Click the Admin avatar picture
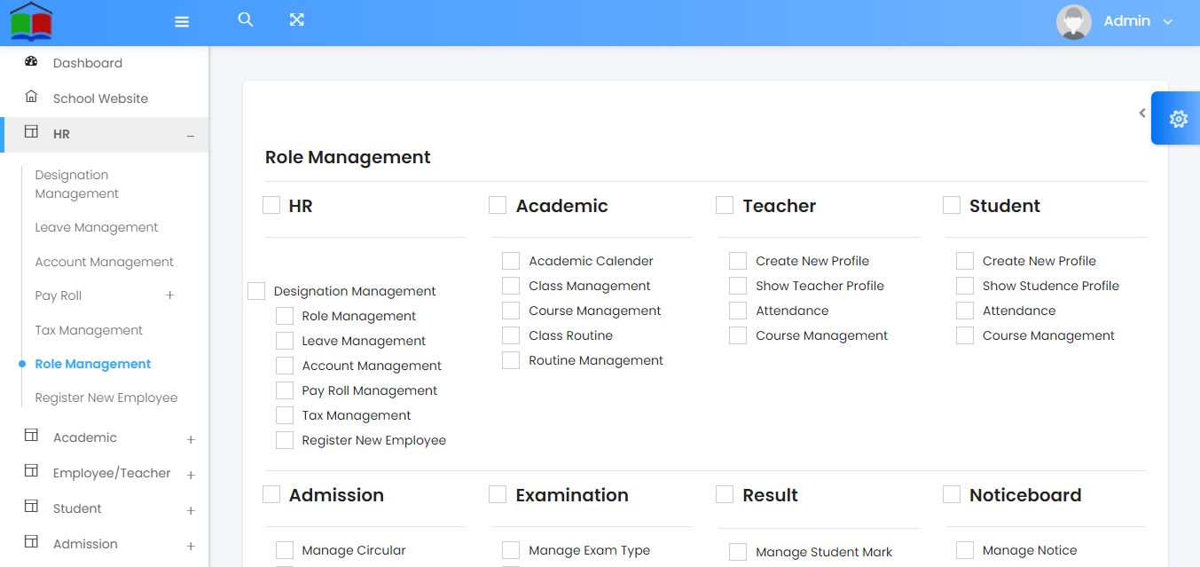The width and height of the screenshot is (1200, 567). click(x=1073, y=22)
